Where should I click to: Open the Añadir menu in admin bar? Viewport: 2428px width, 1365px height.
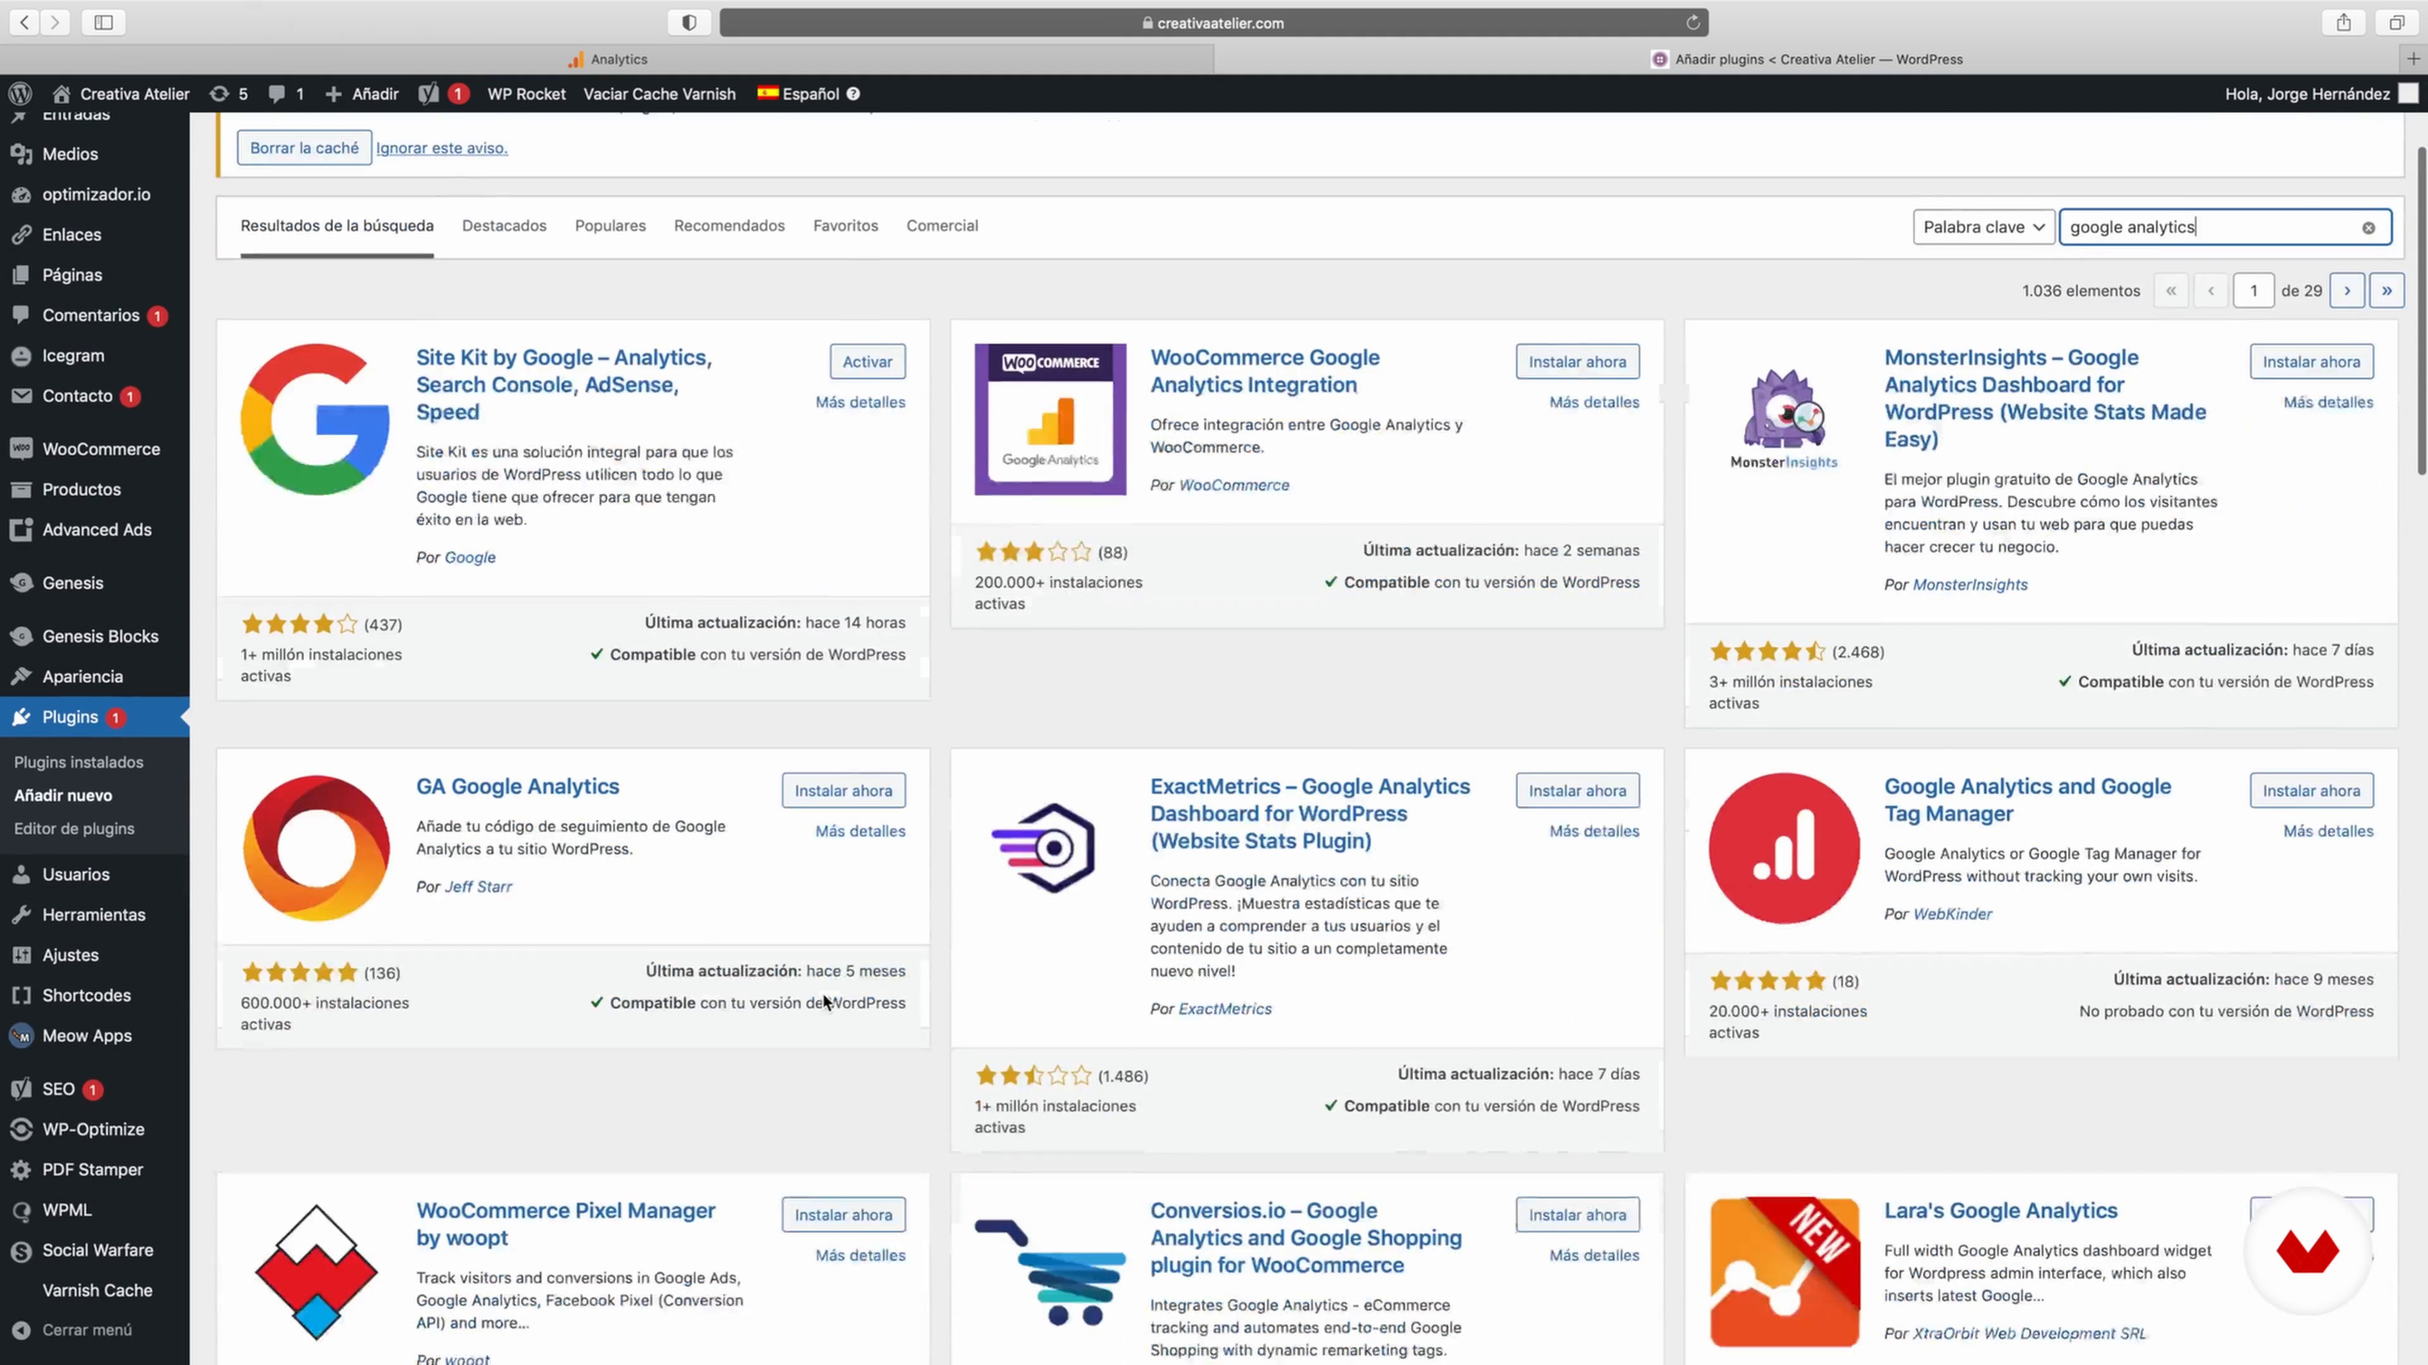point(362,94)
